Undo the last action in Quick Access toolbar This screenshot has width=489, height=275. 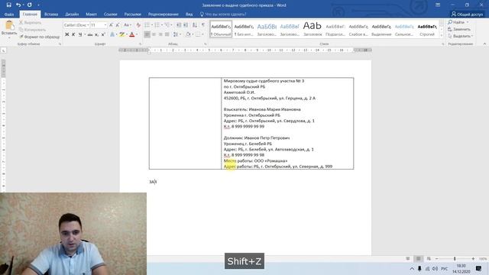pos(18,5)
